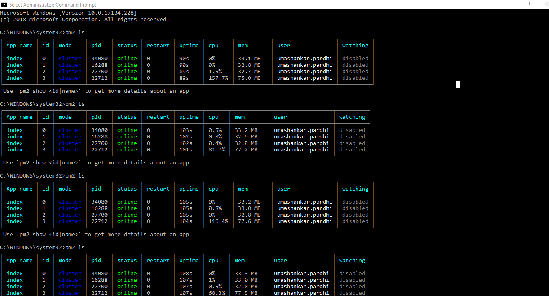Minimize the Command Prompt window
The width and height of the screenshot is (549, 296).
click(x=509, y=4)
